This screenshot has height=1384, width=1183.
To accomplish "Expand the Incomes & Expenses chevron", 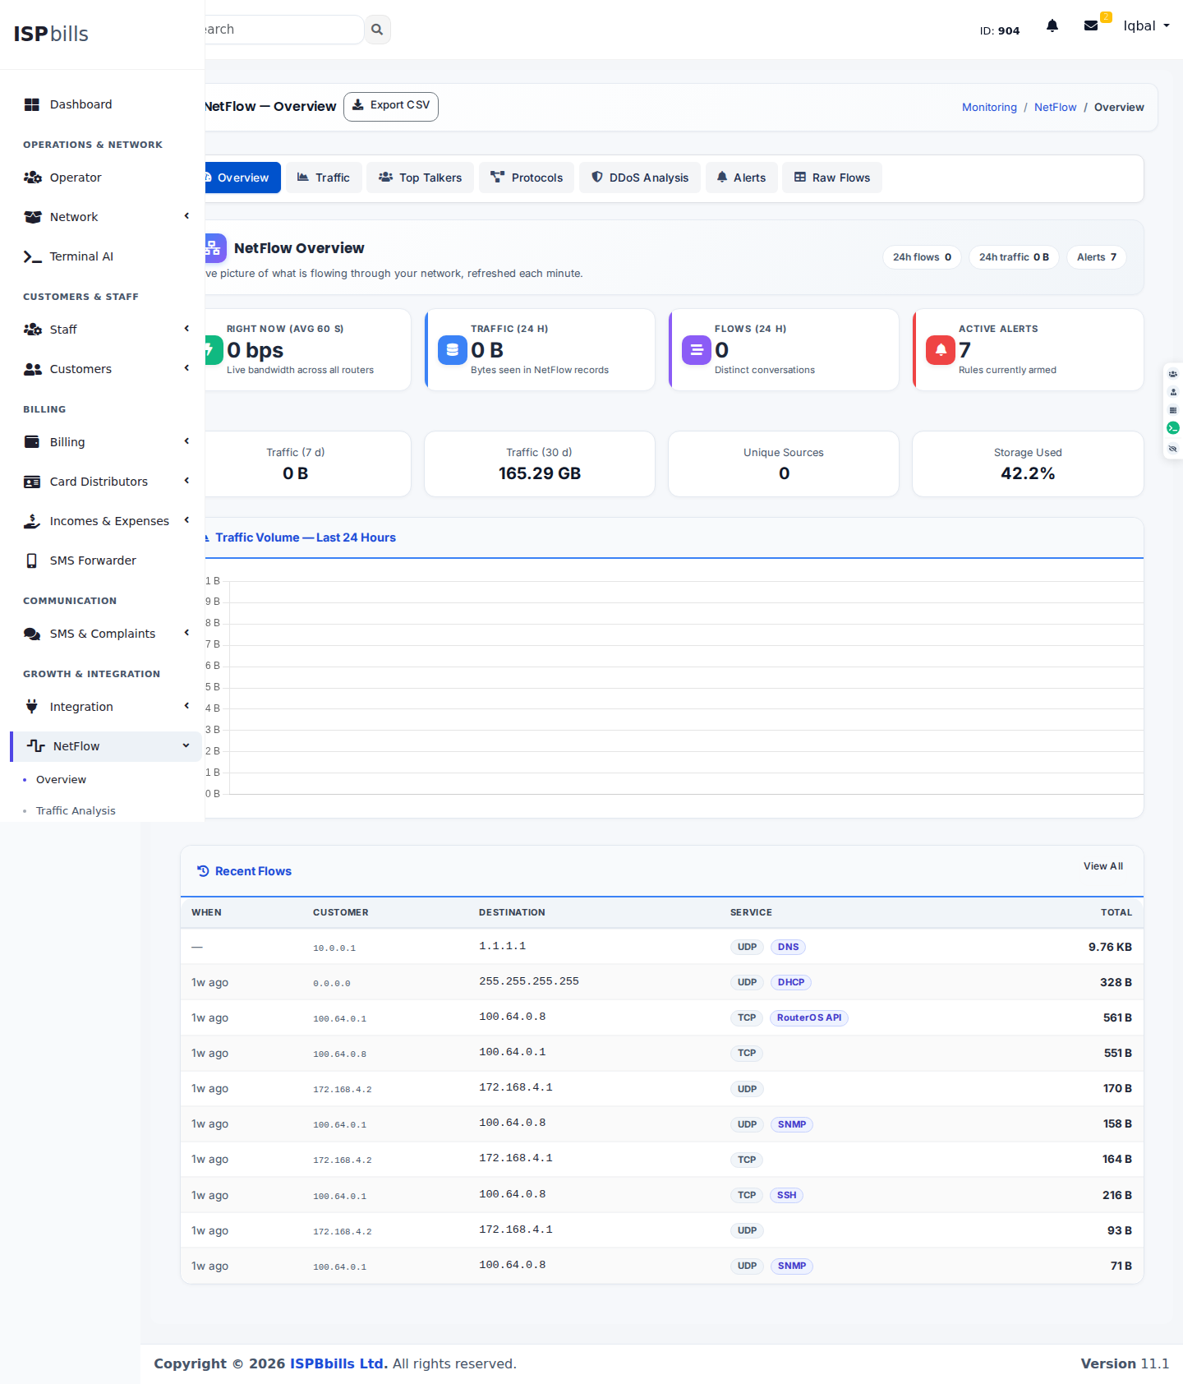I will (186, 520).
